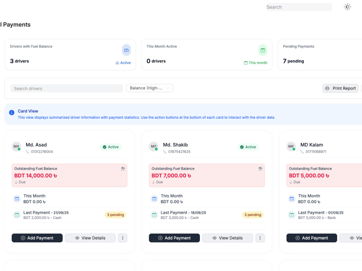Add Payment for Md. Asad
Viewport: 362px width, 271px height.
[x=37, y=238]
